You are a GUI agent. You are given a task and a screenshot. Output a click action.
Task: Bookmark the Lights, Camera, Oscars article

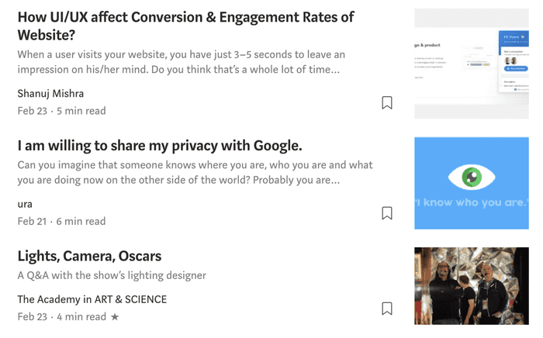pos(387,309)
